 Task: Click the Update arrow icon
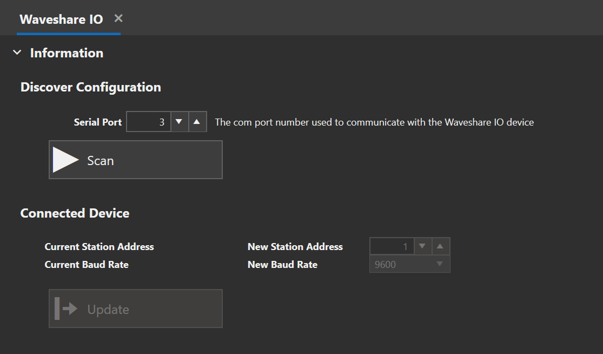(x=66, y=309)
